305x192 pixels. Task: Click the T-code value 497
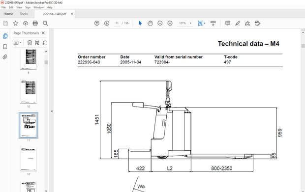227,62
